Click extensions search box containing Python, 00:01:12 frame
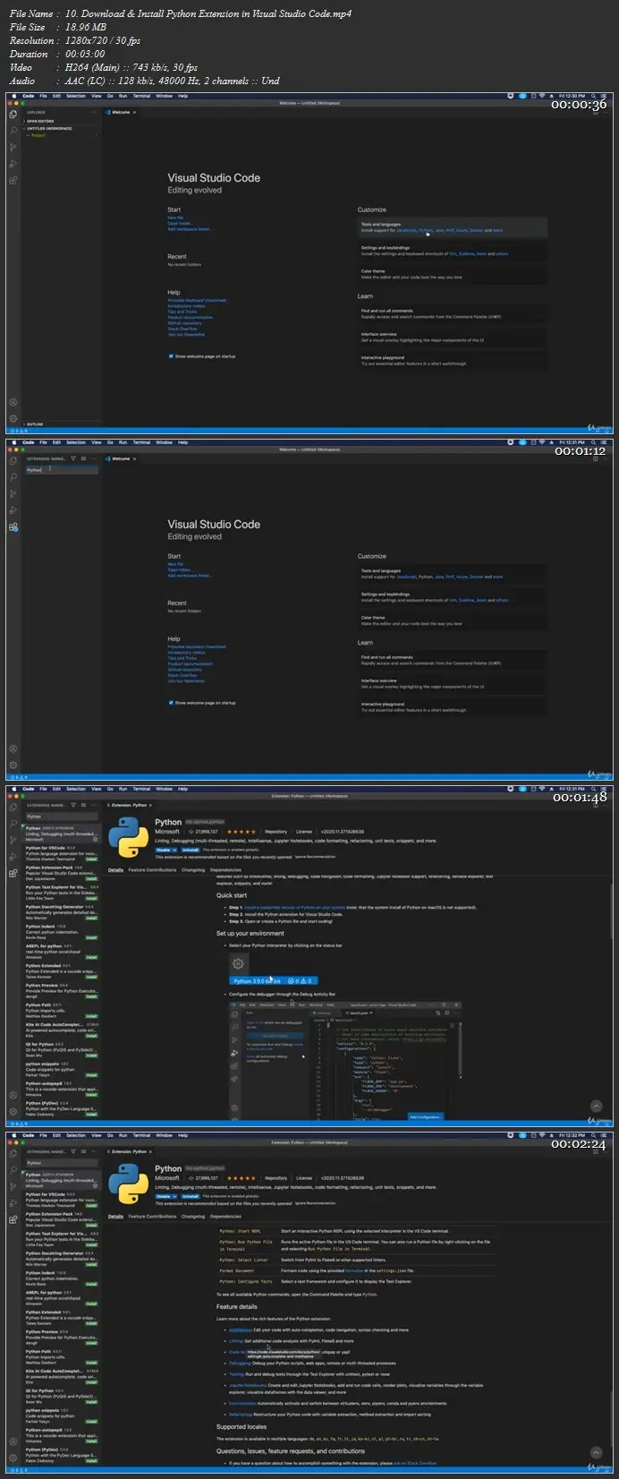The height and width of the screenshot is (1479, 619). (61, 469)
